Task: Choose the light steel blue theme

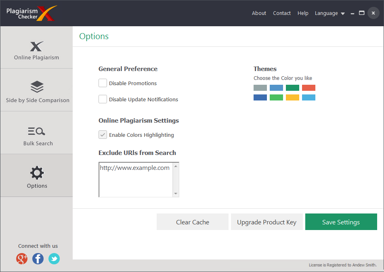Action: [x=276, y=88]
